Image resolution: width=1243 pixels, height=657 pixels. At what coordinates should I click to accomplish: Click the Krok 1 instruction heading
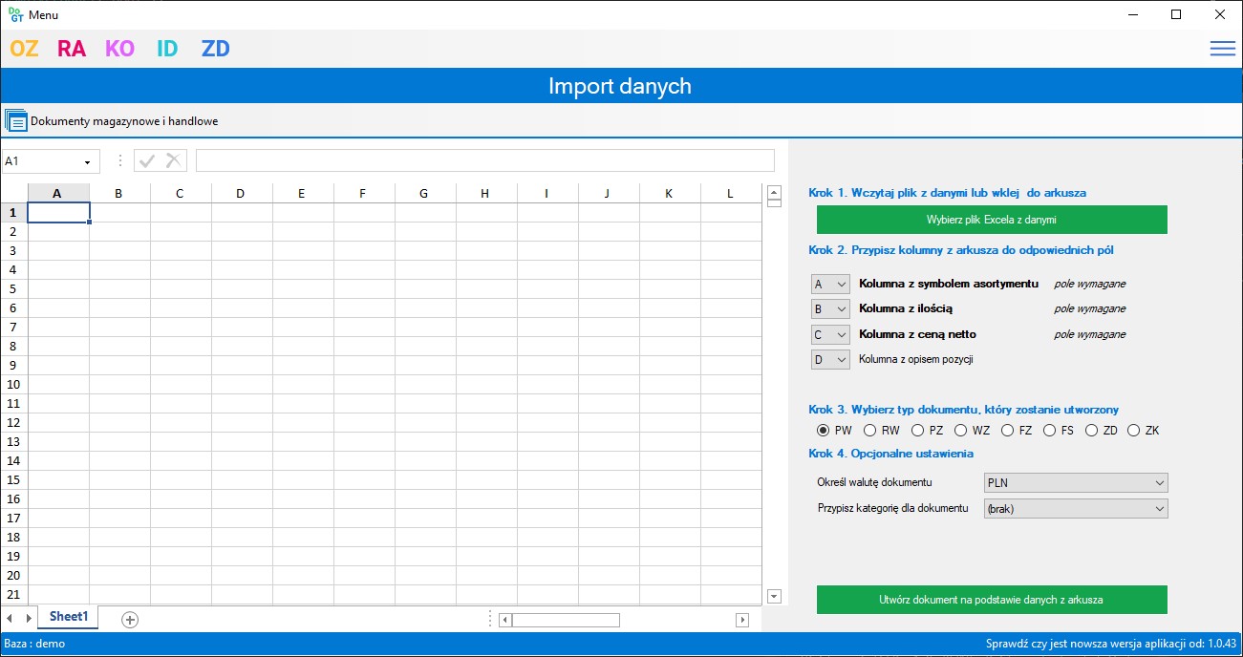pyautogui.click(x=947, y=192)
